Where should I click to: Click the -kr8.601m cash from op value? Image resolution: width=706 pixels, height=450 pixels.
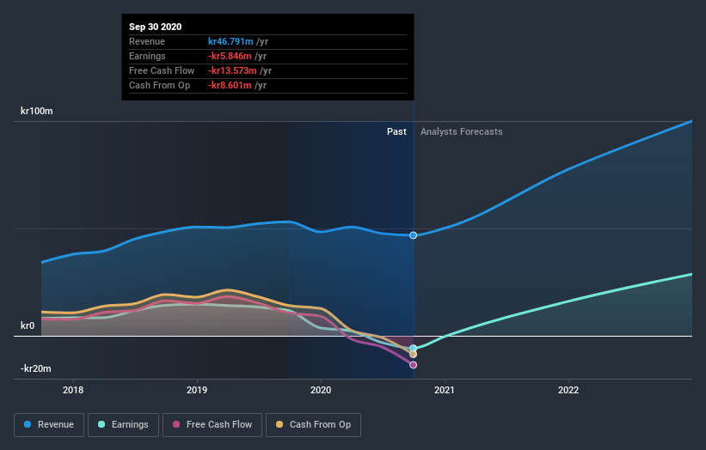point(230,85)
